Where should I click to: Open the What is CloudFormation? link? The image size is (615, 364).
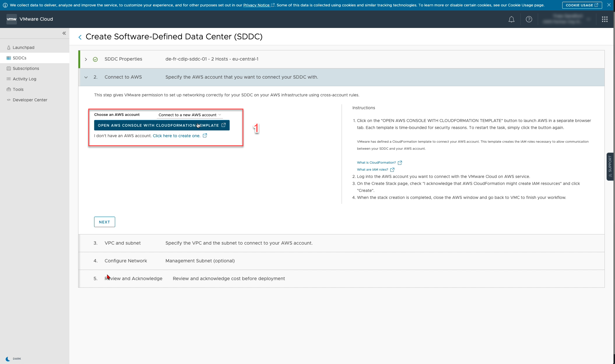pos(376,162)
